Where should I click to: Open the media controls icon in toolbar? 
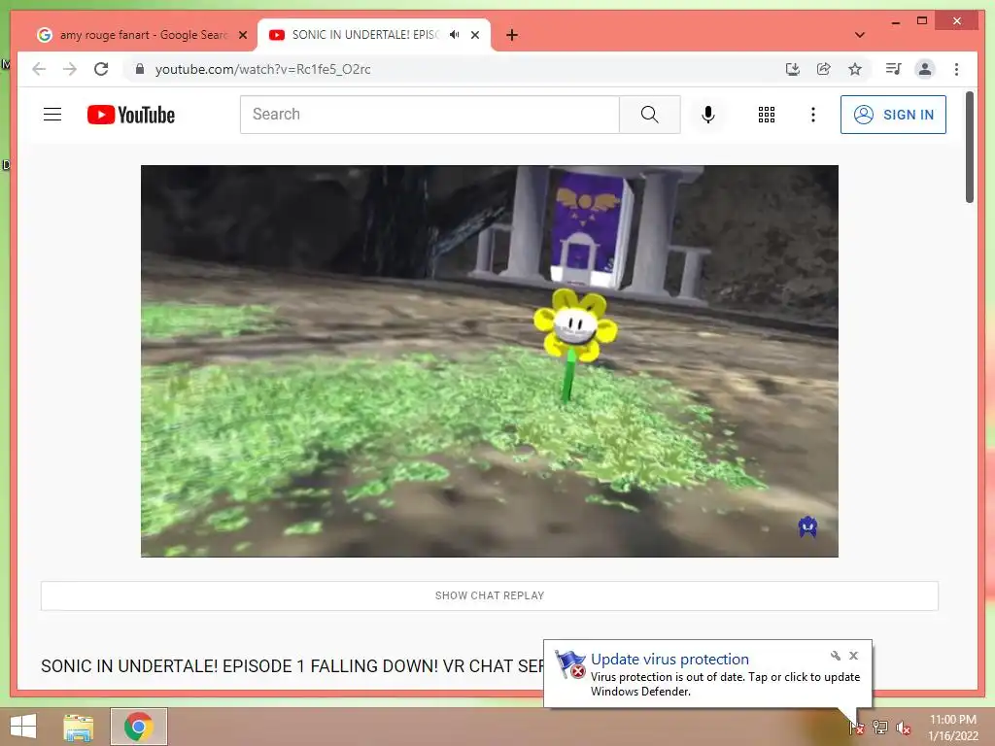click(894, 69)
